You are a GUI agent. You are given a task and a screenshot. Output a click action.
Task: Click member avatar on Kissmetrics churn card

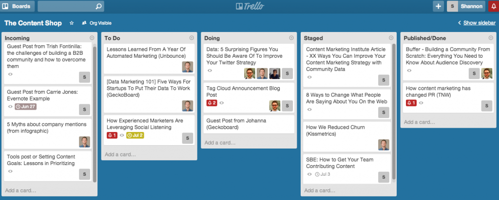coord(384,145)
